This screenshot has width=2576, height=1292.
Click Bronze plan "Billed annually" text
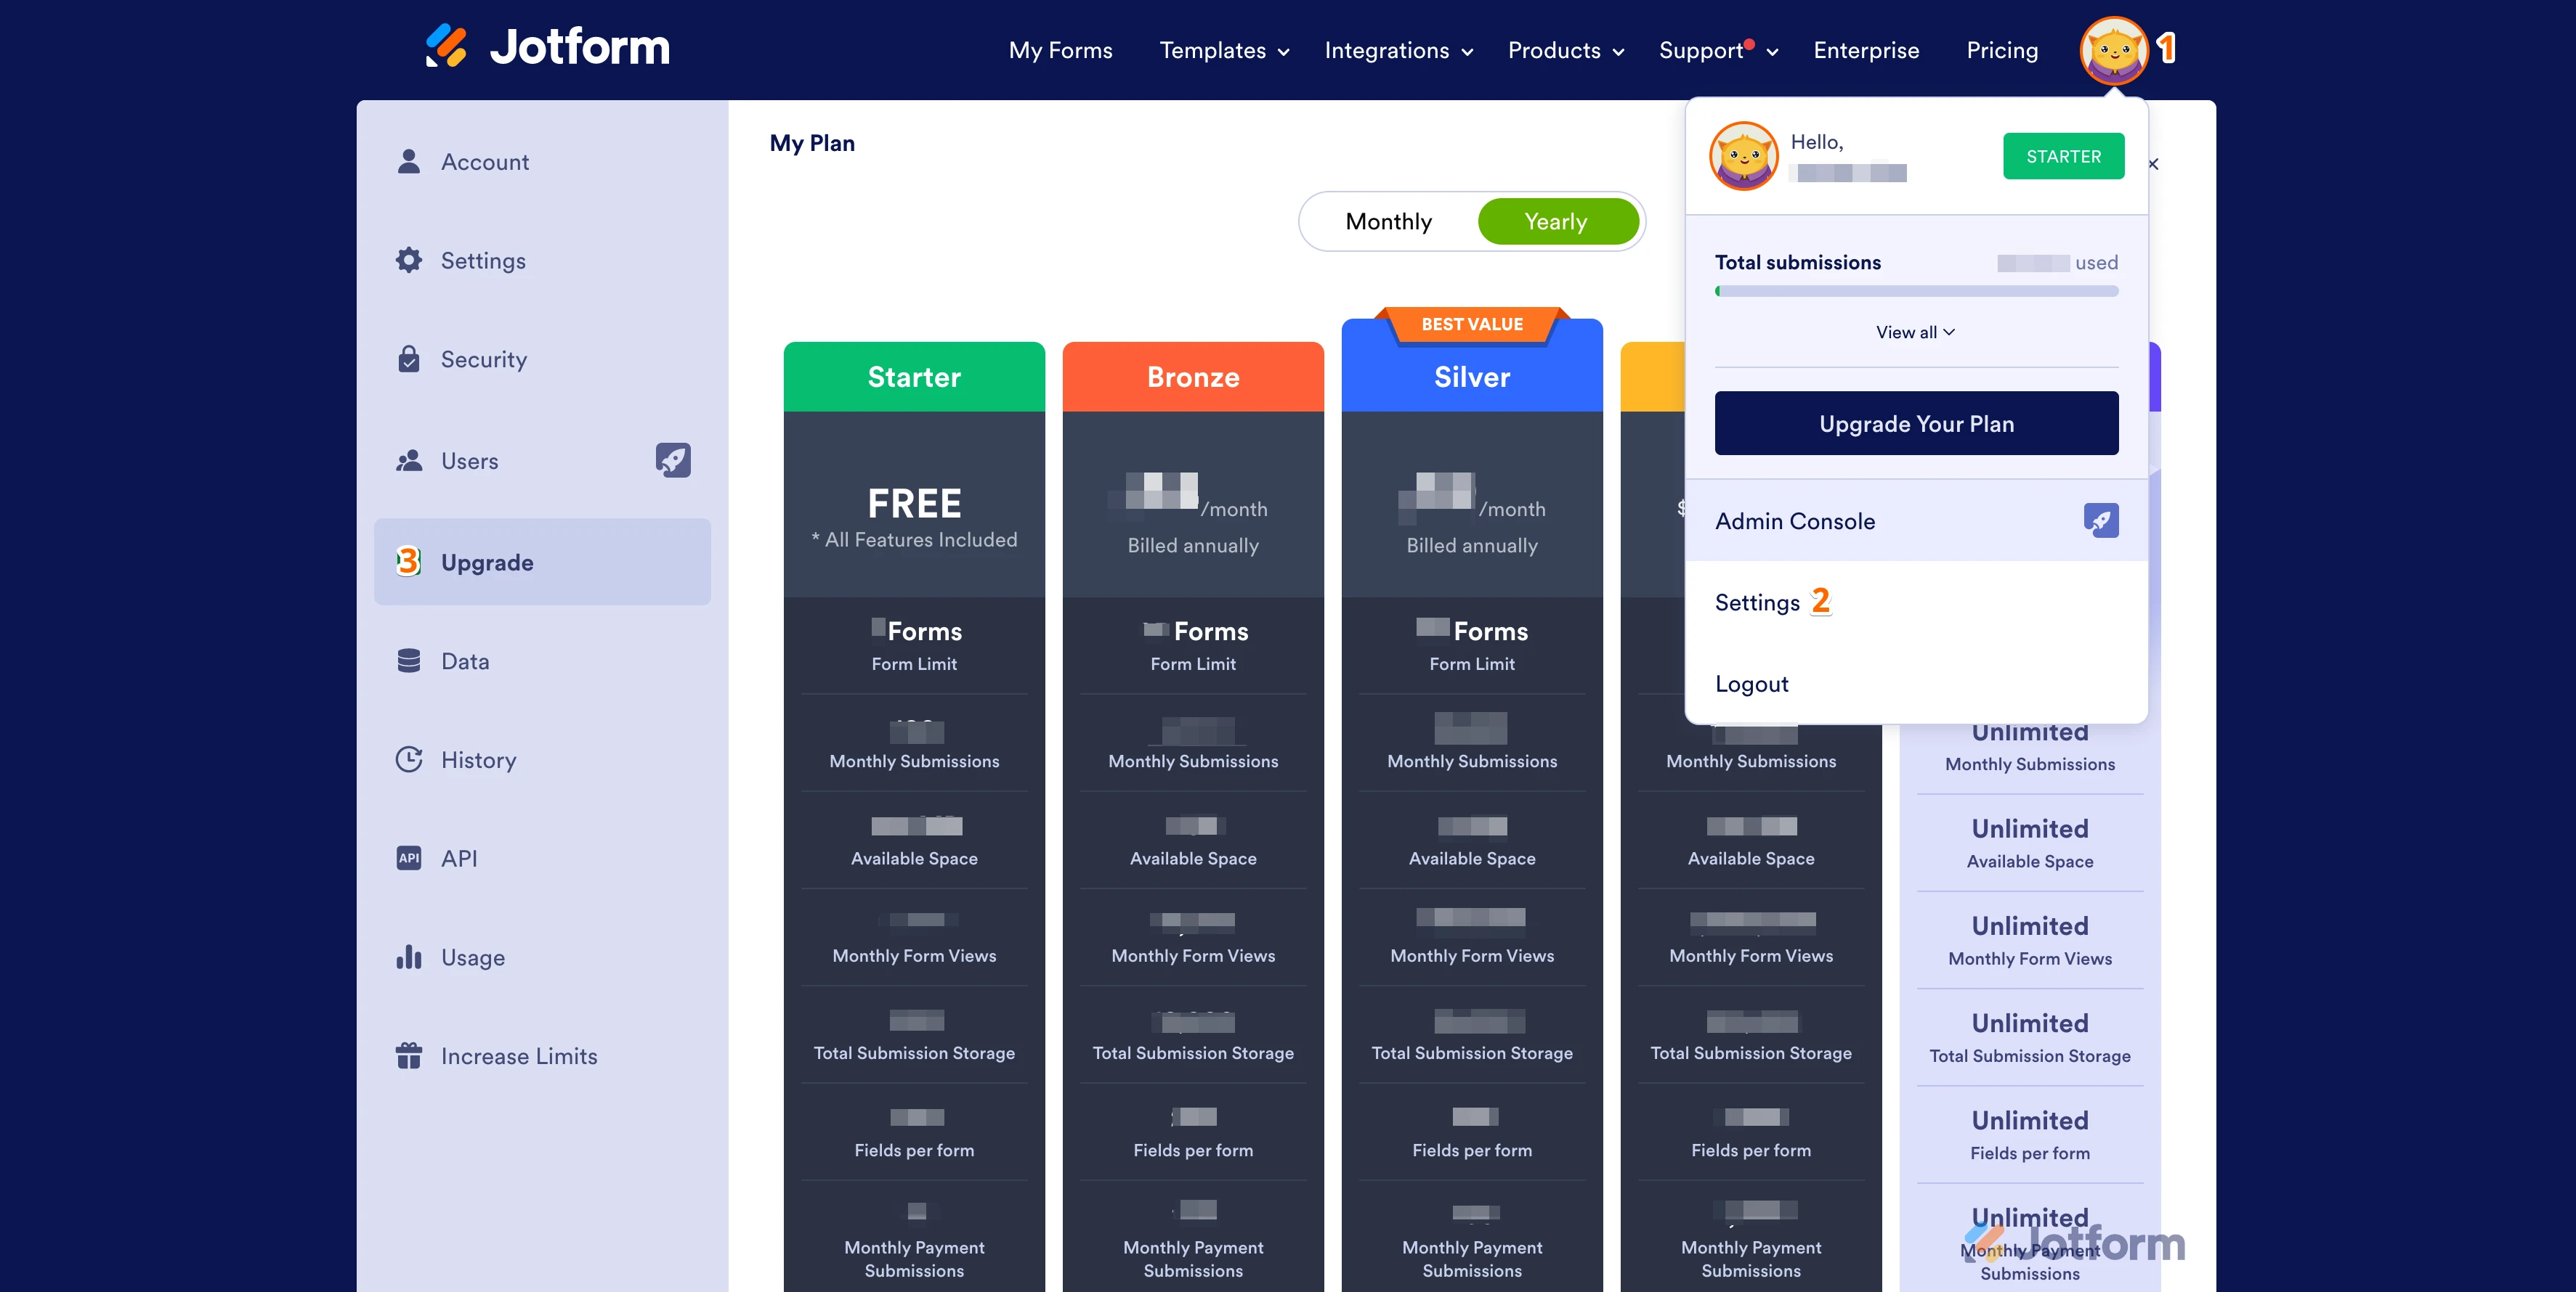1193,546
